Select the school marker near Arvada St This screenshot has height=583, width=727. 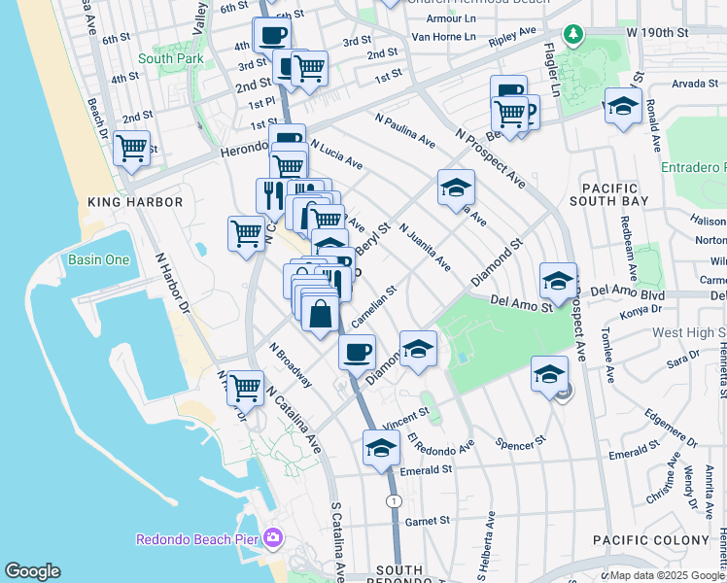click(x=624, y=107)
